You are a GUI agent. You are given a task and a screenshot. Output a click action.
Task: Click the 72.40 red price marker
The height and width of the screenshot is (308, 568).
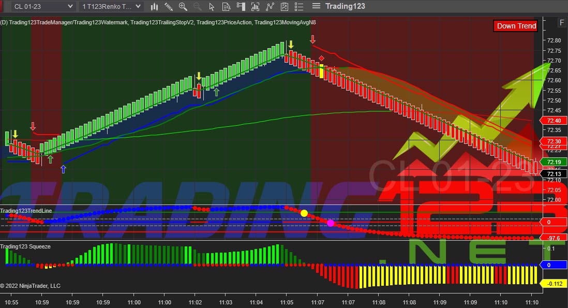(554, 121)
